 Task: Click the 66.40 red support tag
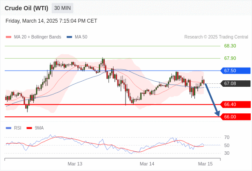pos(236,104)
